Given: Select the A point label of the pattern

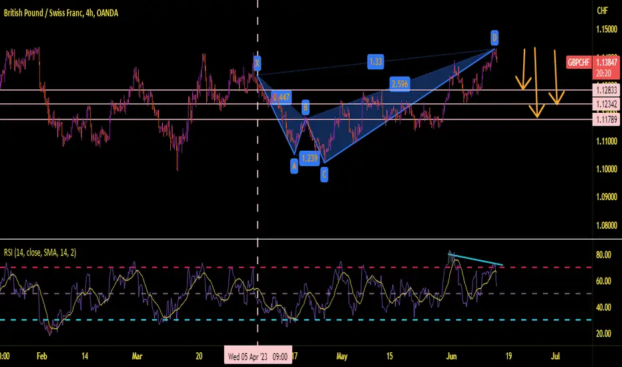Looking at the screenshot, I should (x=294, y=166).
